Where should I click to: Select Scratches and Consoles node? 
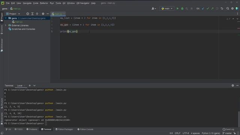tap(23, 29)
